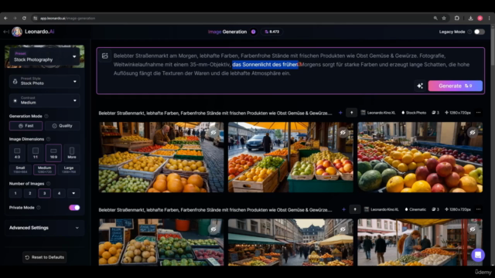Open the Number of Images info icon

coord(48,184)
